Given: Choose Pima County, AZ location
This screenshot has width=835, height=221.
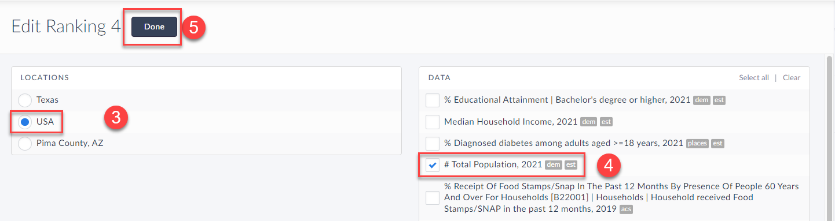Looking at the screenshot, I should [25, 144].
